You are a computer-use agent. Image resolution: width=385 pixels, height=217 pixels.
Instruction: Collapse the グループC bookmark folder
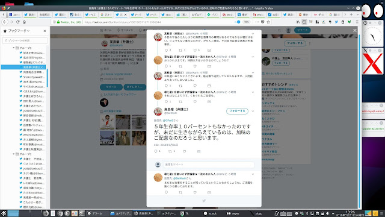click(x=13, y=154)
